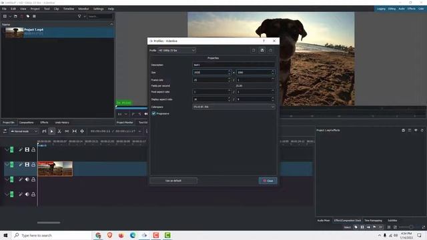This screenshot has width=427, height=240.
Task: Click the save profile icon in Profiles dialog
Action: coord(262,51)
